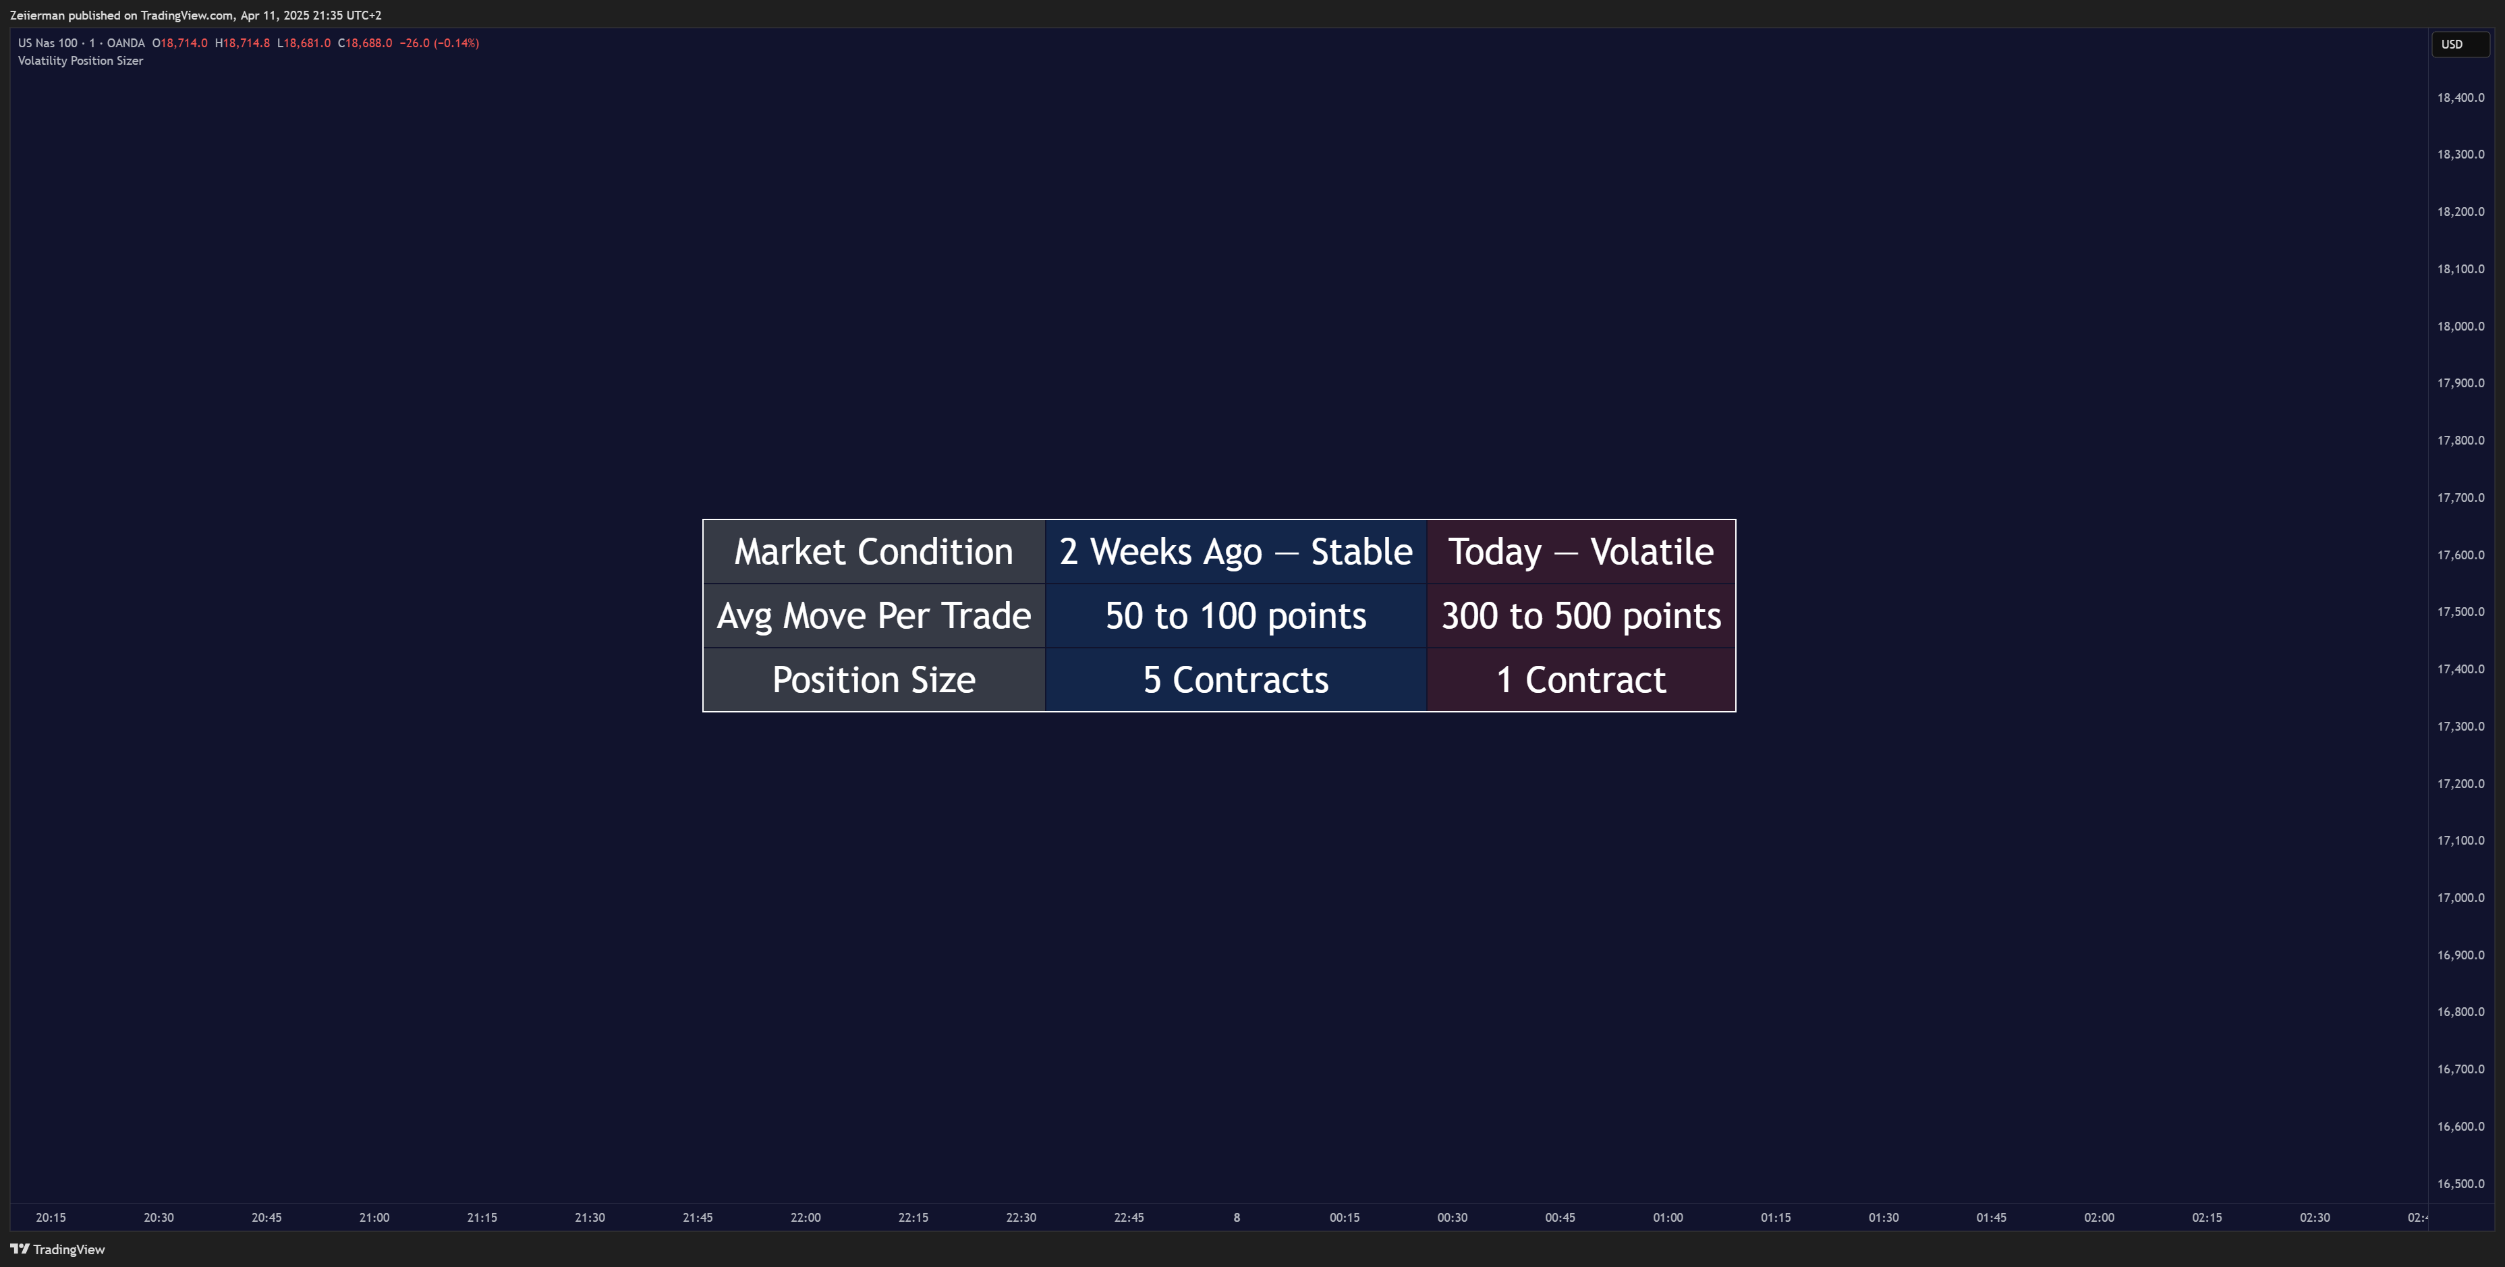Click the "50 to 100 points" cell

(1235, 615)
